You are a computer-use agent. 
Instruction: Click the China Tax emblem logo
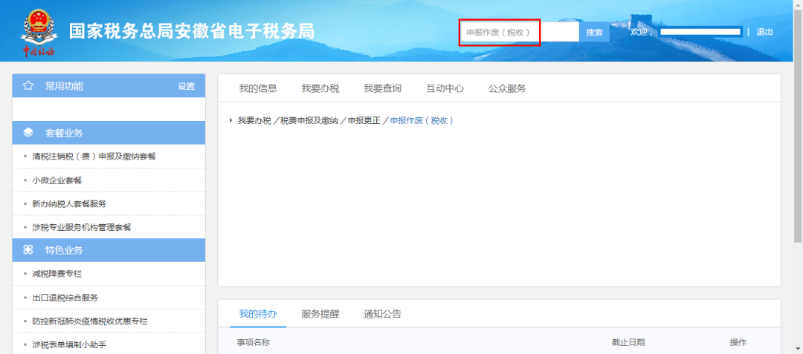pyautogui.click(x=39, y=32)
